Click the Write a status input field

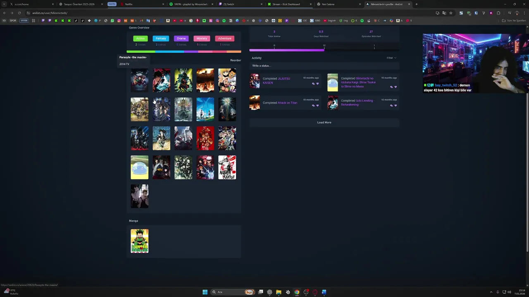pyautogui.click(x=324, y=66)
